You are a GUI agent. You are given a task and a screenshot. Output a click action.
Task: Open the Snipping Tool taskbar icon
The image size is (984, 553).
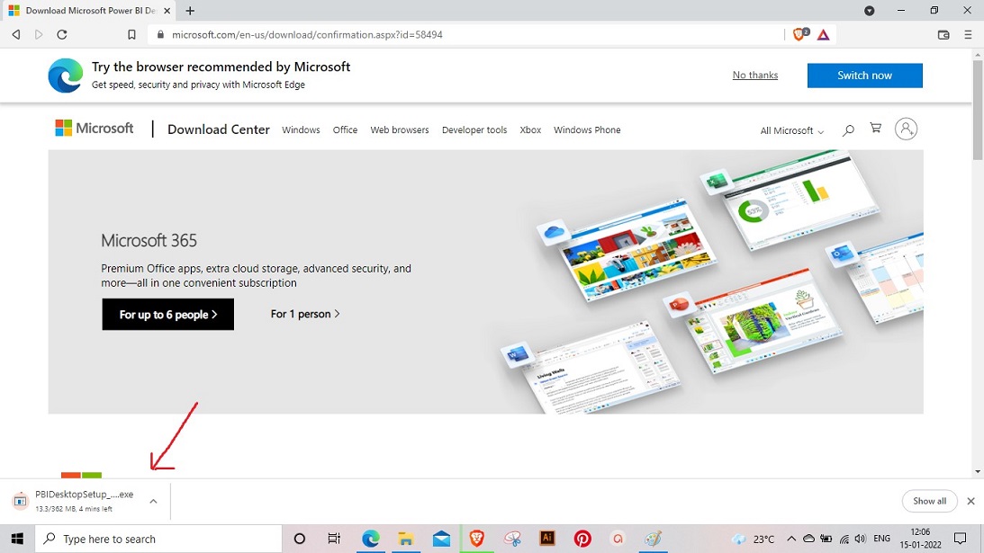(x=512, y=539)
